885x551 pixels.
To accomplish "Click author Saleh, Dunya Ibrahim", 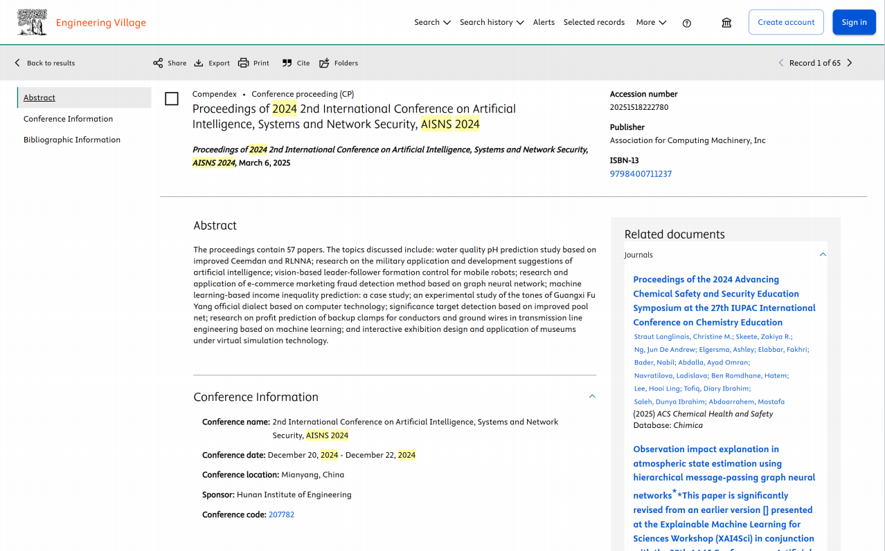I will (670, 402).
